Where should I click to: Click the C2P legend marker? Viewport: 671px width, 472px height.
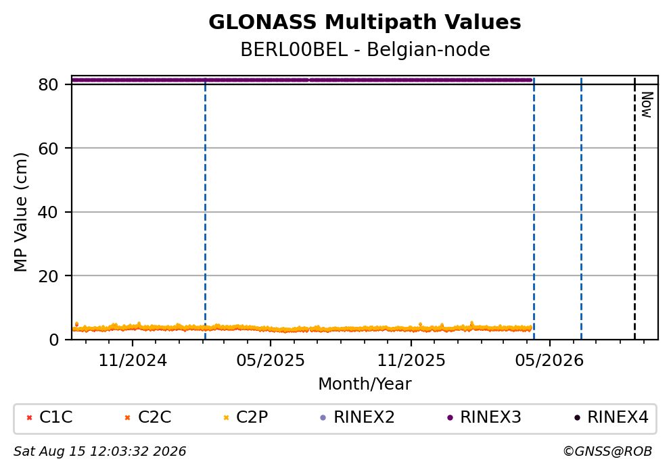click(226, 418)
